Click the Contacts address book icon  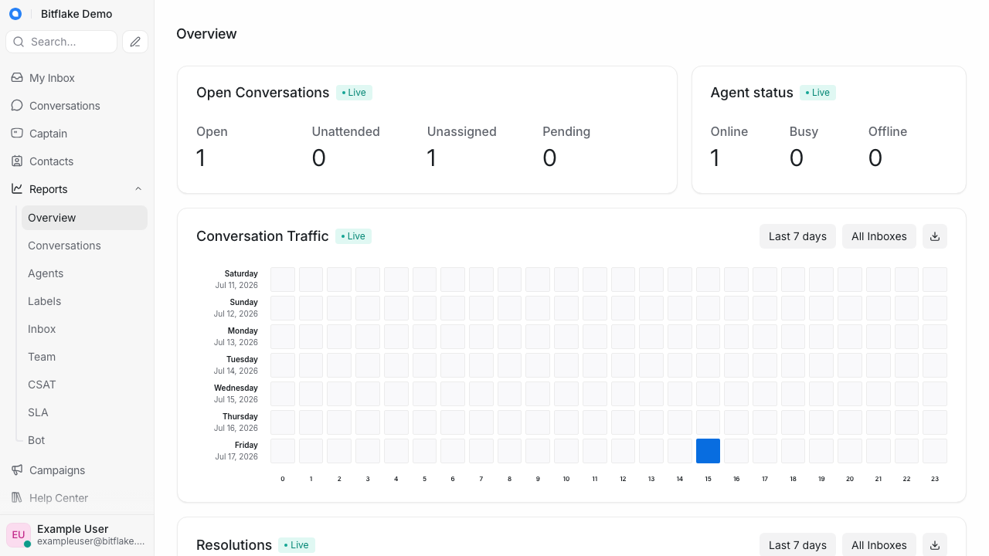coord(17,161)
